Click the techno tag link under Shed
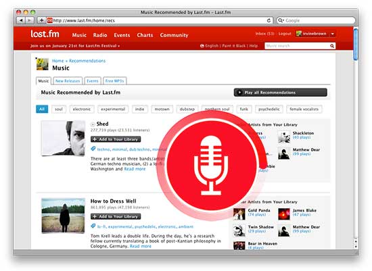This screenshot has width=372, height=271. click(103, 149)
